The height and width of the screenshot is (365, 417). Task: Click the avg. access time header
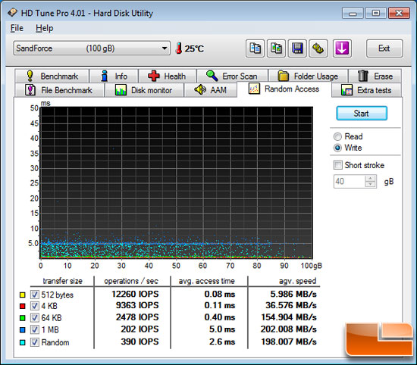coord(207,281)
